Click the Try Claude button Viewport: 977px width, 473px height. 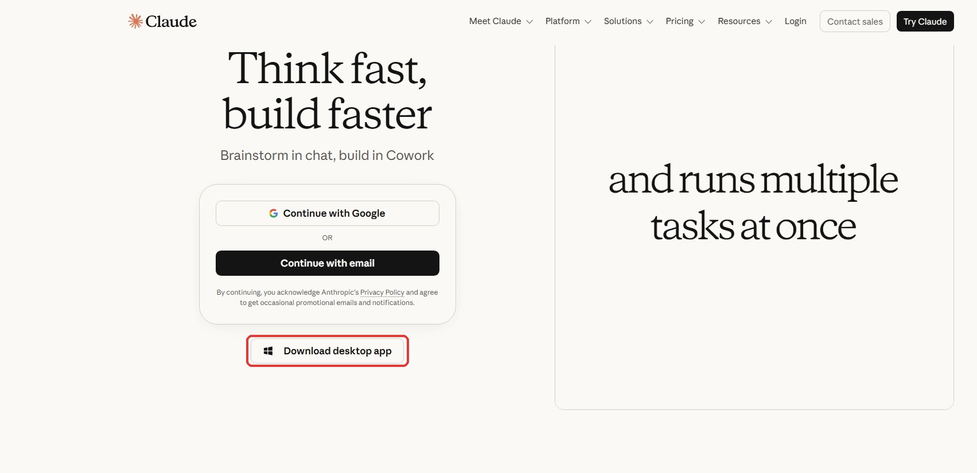coord(925,21)
